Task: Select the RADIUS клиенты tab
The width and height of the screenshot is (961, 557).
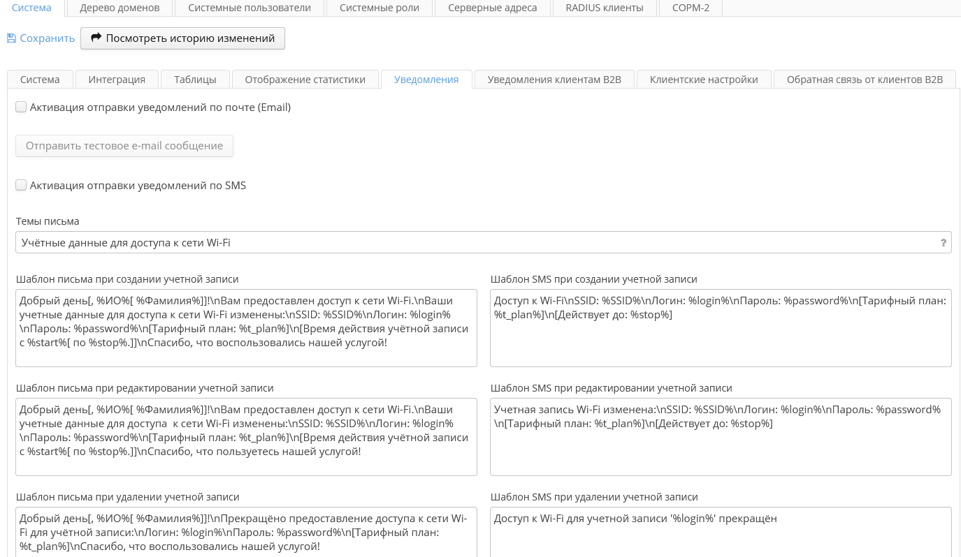Action: (x=605, y=8)
